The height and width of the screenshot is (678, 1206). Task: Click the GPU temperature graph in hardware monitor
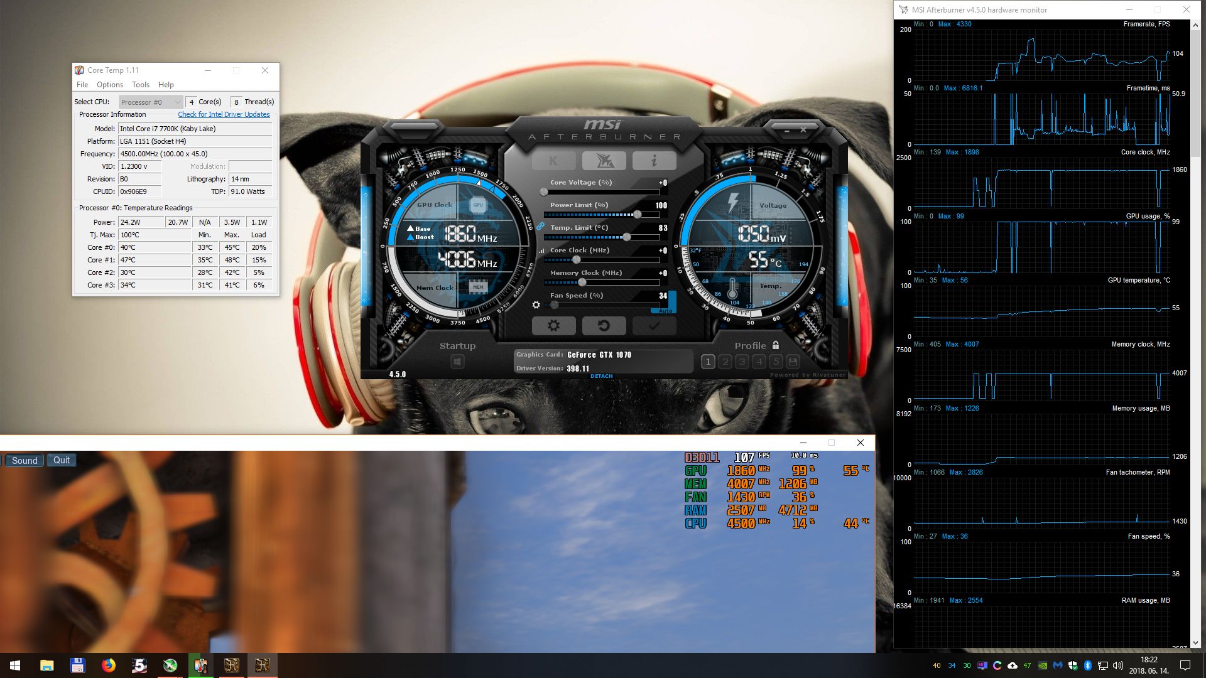coord(1041,311)
